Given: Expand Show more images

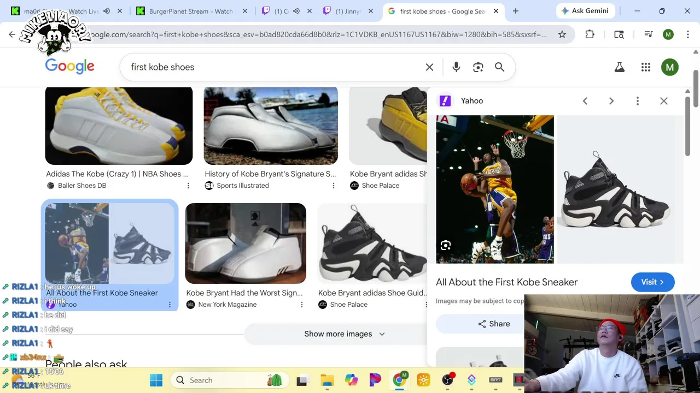Looking at the screenshot, I should pos(345,334).
